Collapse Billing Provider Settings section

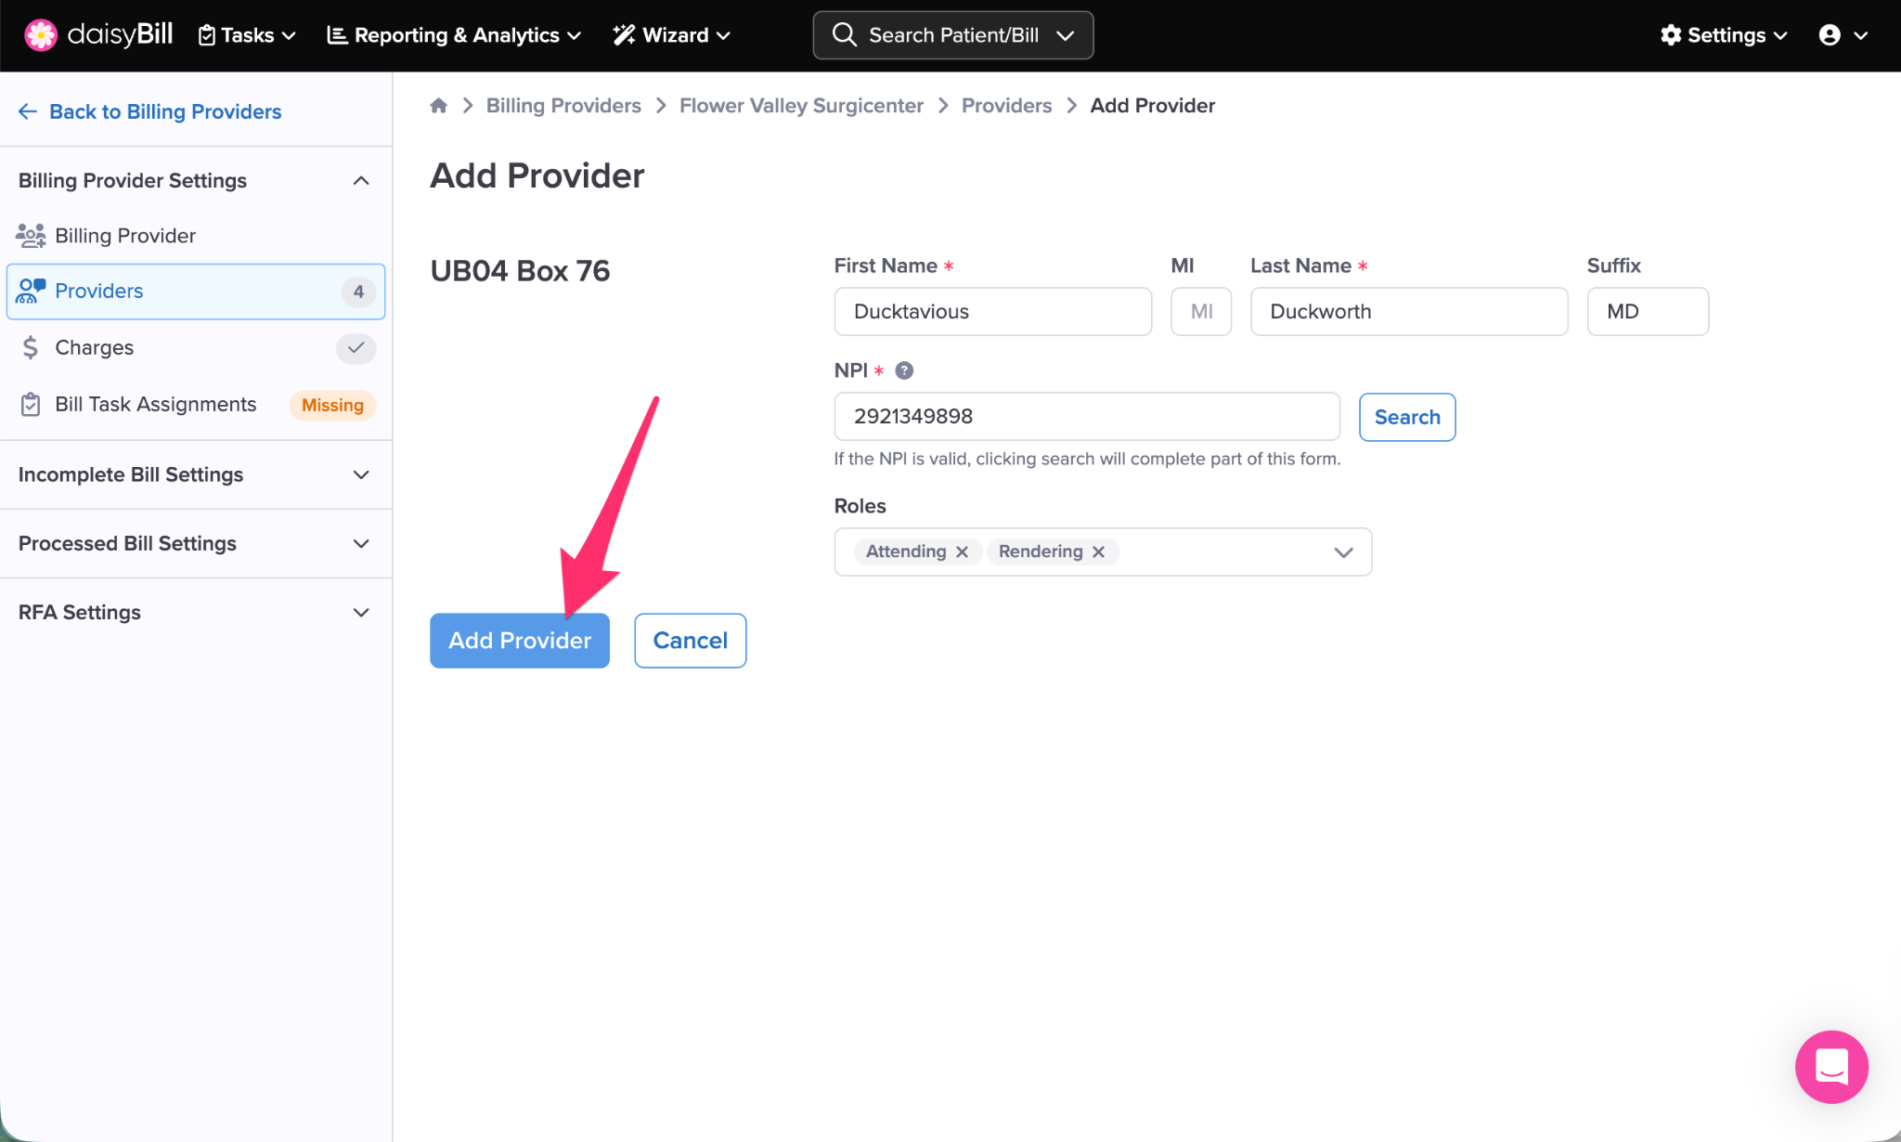(361, 181)
